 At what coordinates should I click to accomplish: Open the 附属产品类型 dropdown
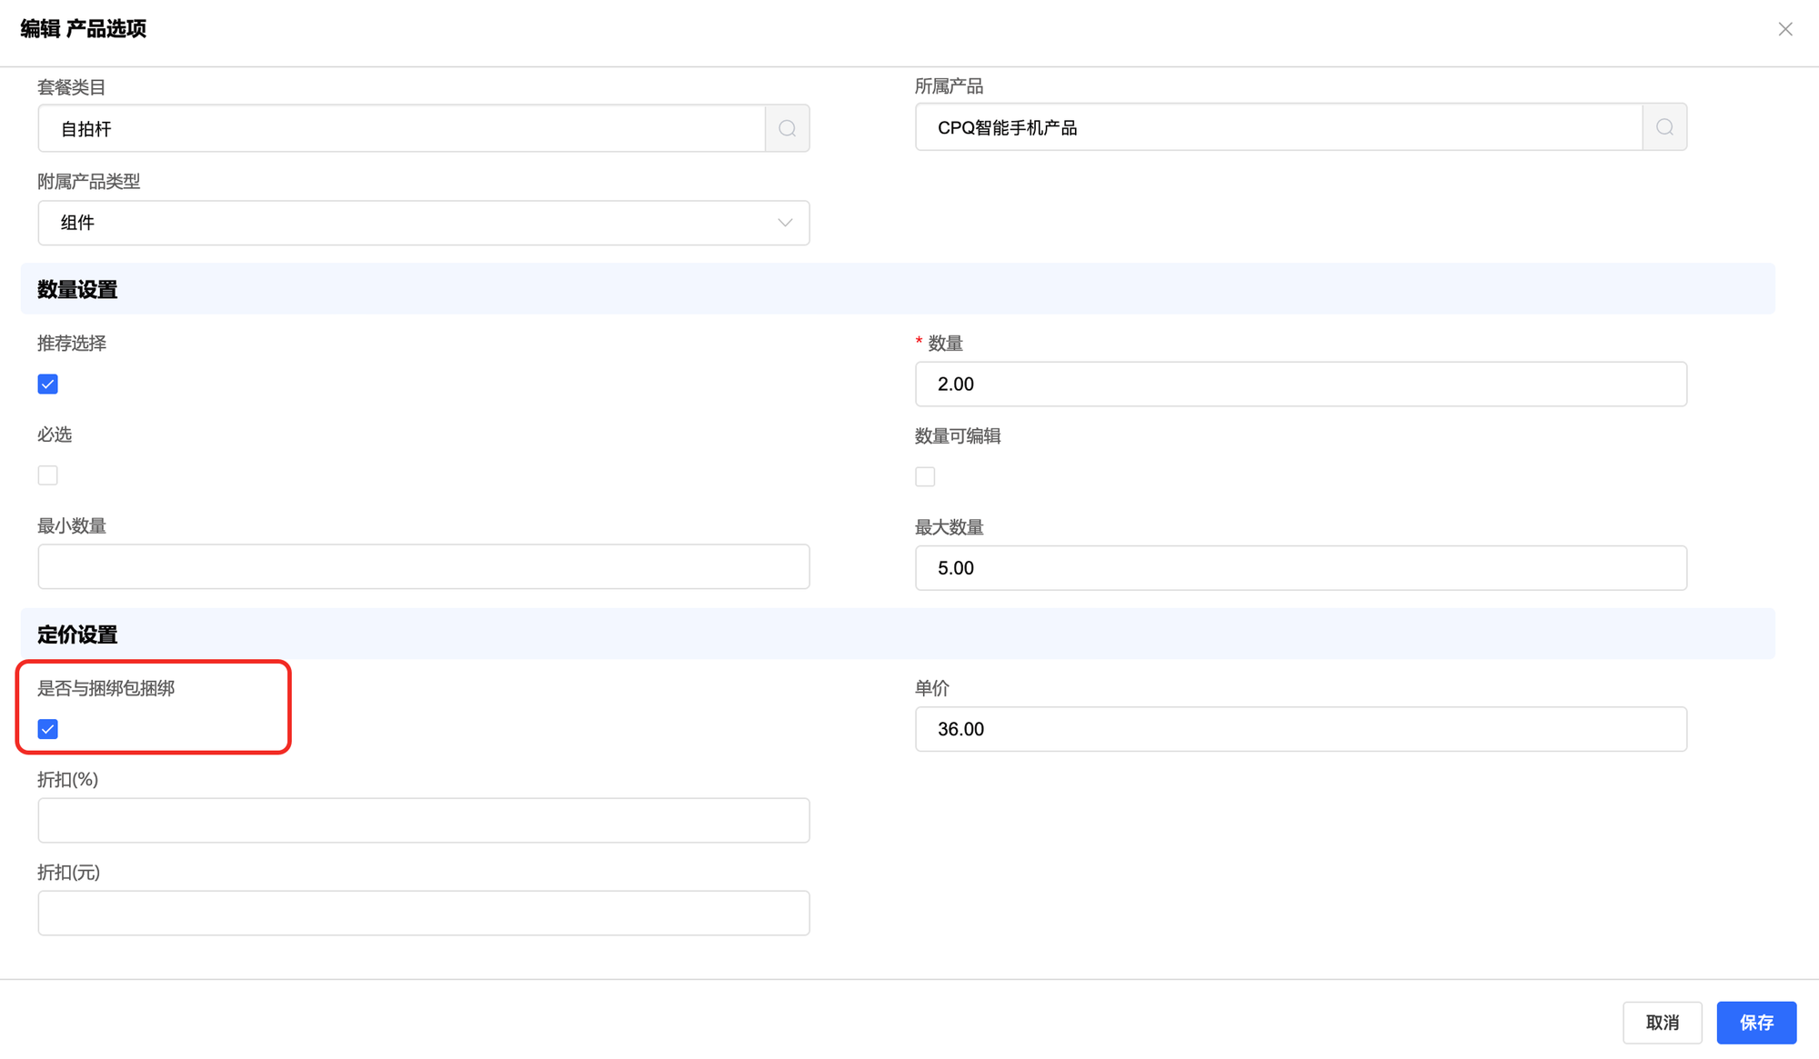[423, 223]
